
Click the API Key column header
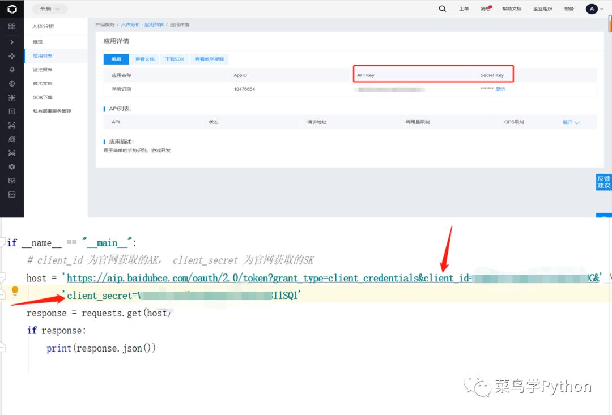pos(365,75)
